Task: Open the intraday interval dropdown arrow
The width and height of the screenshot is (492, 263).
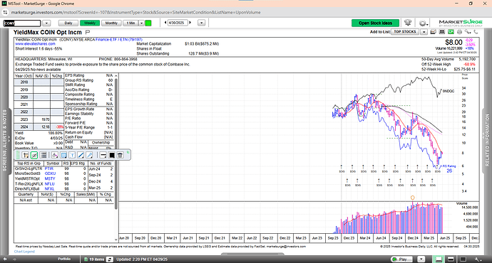Action: coord(141,23)
